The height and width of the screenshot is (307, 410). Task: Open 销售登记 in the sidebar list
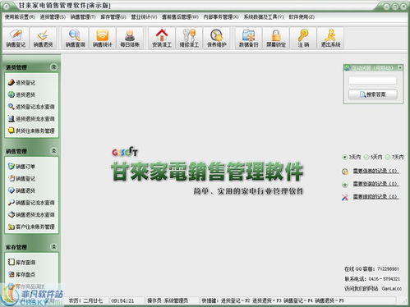21,178
